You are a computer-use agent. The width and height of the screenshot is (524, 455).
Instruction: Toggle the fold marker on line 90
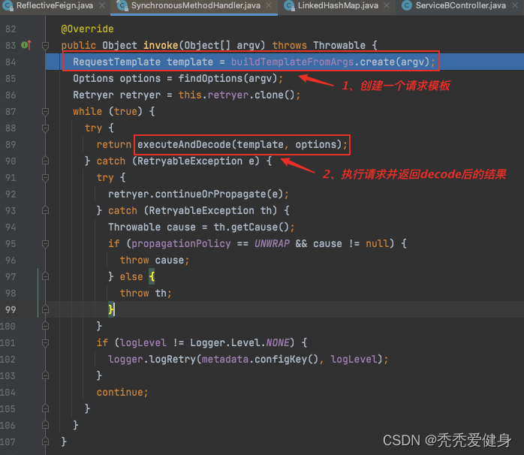pos(46,161)
